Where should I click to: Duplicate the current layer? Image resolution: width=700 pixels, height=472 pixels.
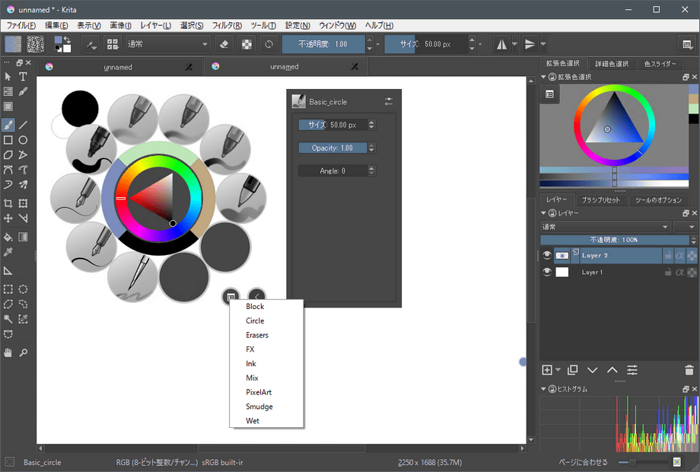pyautogui.click(x=572, y=370)
